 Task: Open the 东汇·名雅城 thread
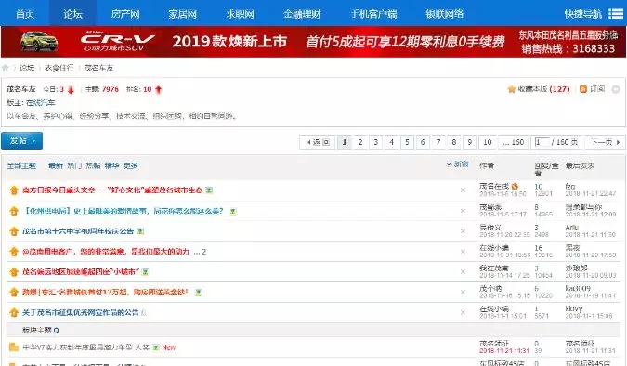[x=105, y=293]
